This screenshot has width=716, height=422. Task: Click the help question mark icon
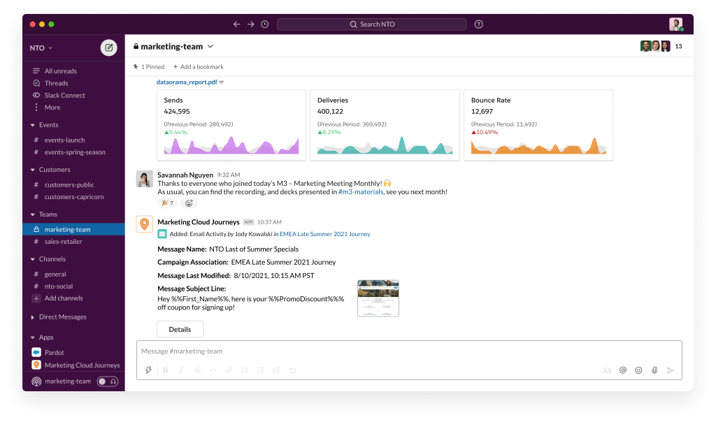pos(478,24)
